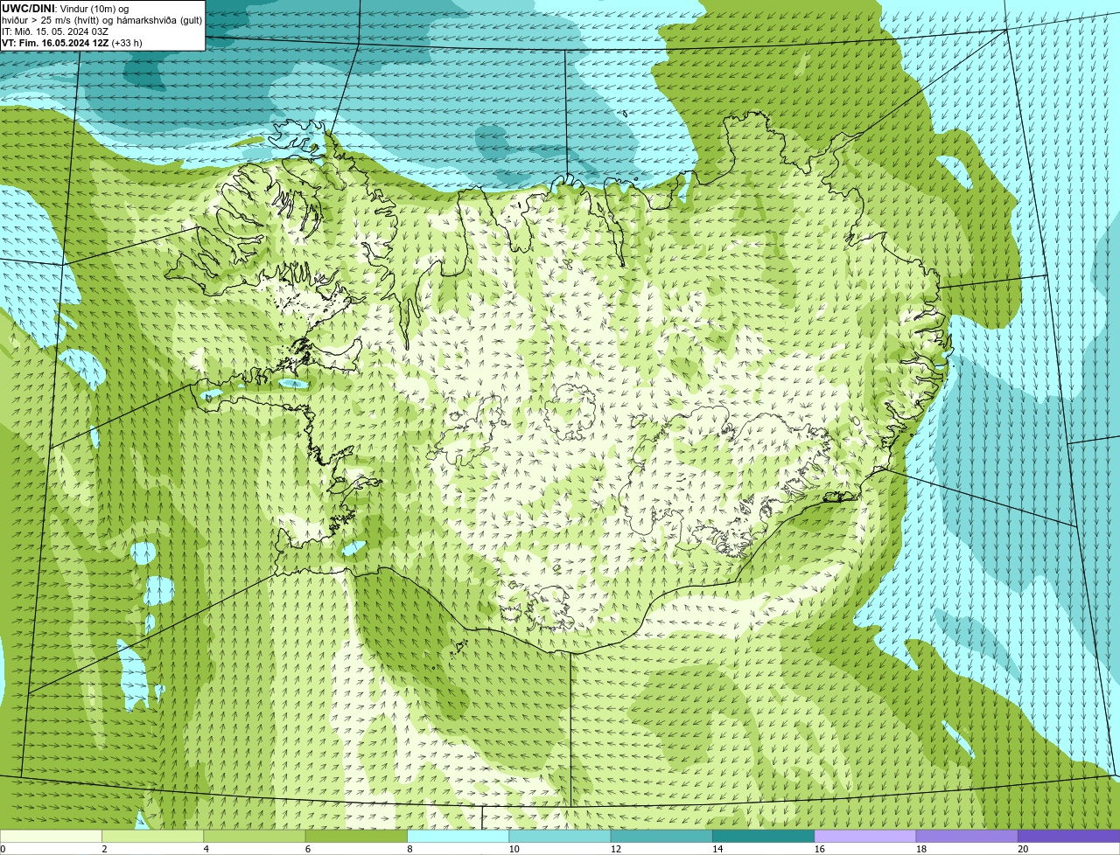The image size is (1120, 855).
Task: Click the 4–6 m/s green legend swatch
Action: point(255,836)
